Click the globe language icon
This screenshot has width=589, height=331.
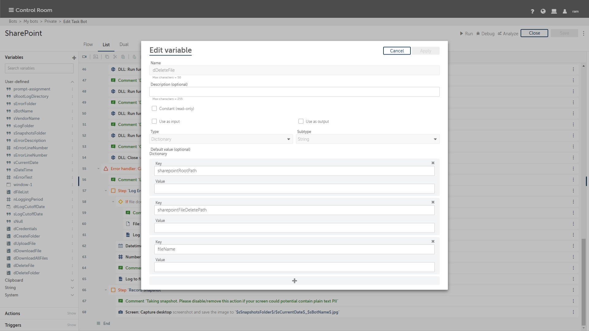pyautogui.click(x=543, y=11)
